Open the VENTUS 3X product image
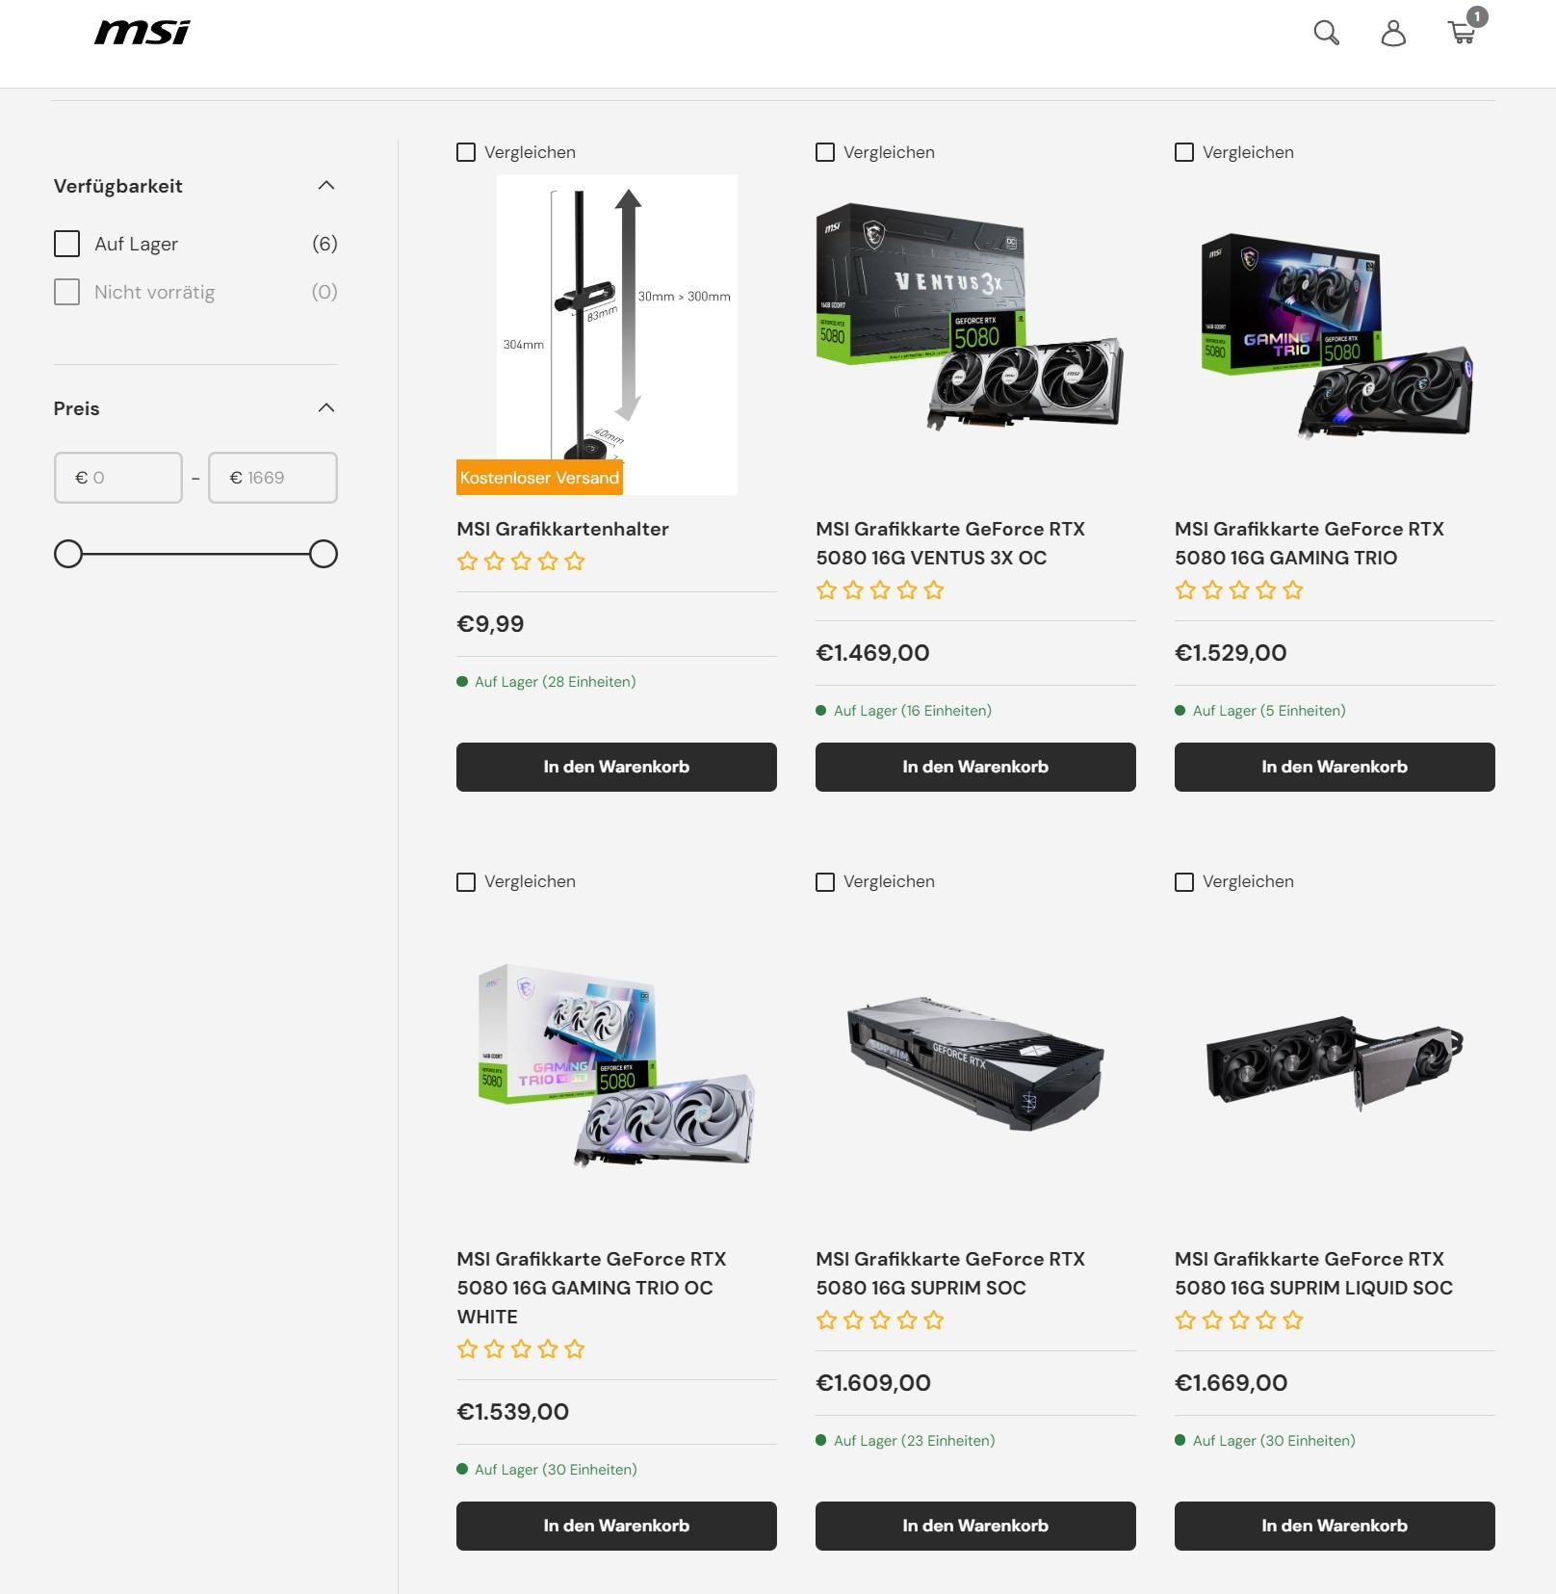Image resolution: width=1556 pixels, height=1594 pixels. (971, 318)
